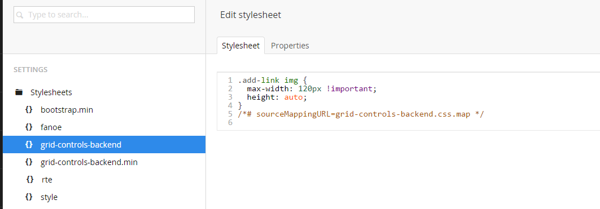This screenshot has height=209, width=600.
Task: Switch to the Stylesheet tab
Action: click(x=240, y=46)
